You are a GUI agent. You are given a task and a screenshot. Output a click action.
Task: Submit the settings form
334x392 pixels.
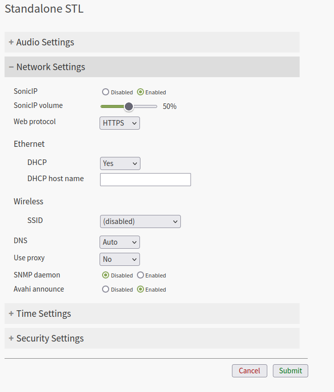[291, 371]
